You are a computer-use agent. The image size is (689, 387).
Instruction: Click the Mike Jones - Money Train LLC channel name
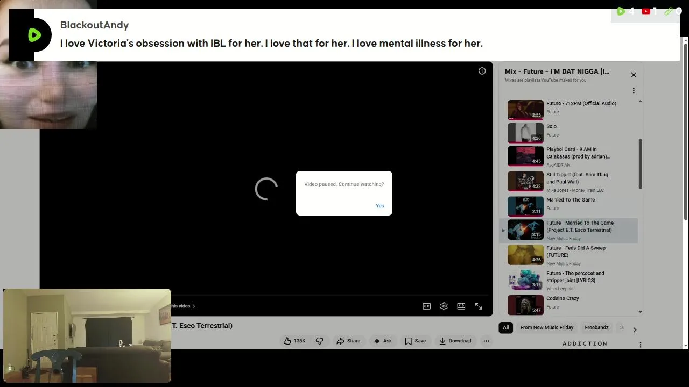click(x=575, y=190)
